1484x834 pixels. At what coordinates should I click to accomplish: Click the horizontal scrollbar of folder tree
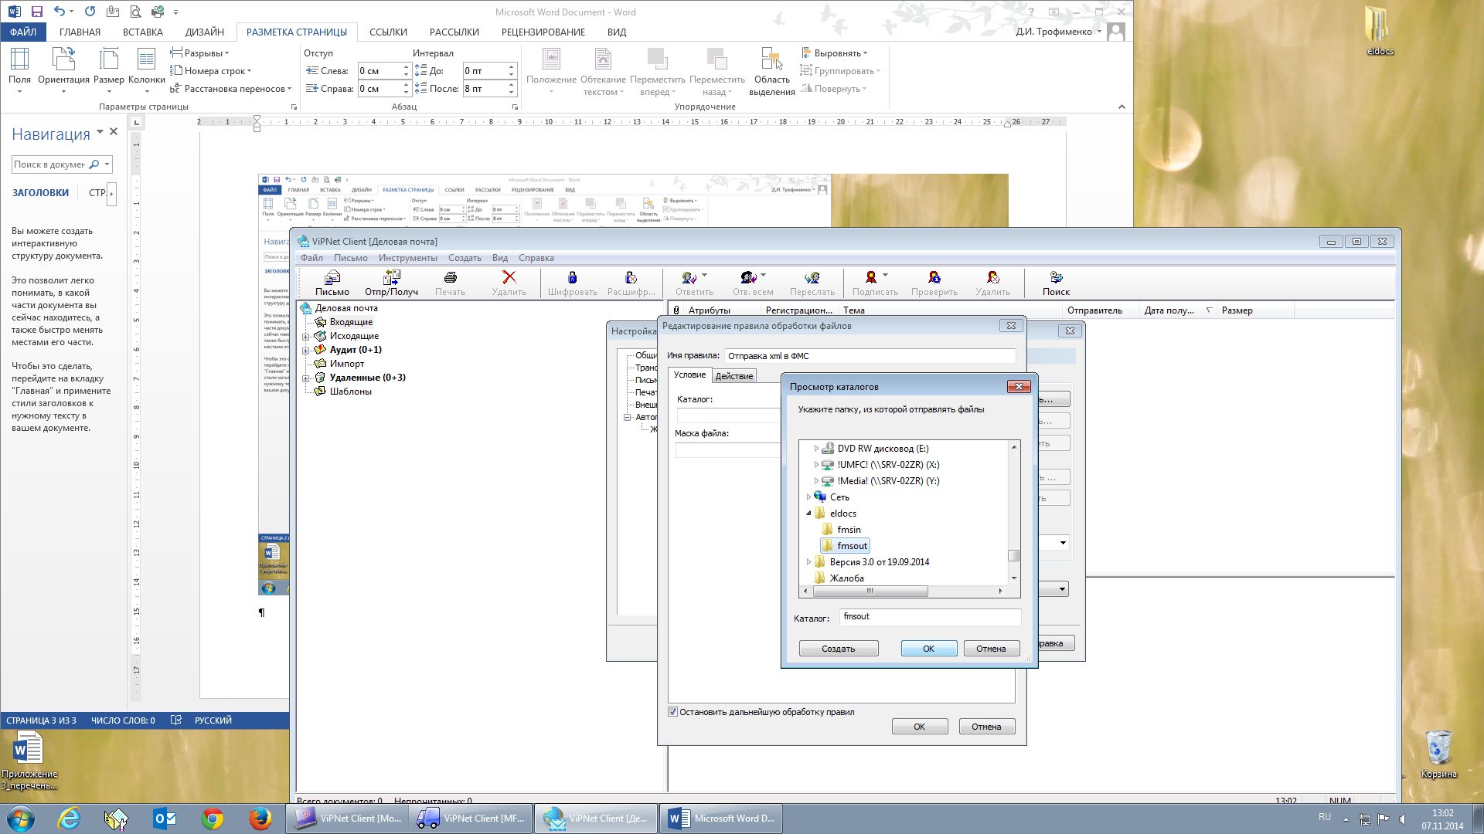(x=870, y=592)
